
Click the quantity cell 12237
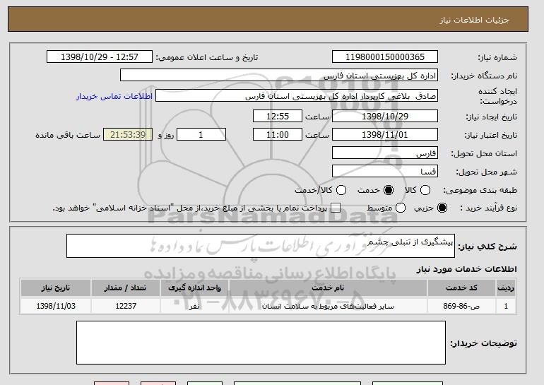pyautogui.click(x=125, y=306)
